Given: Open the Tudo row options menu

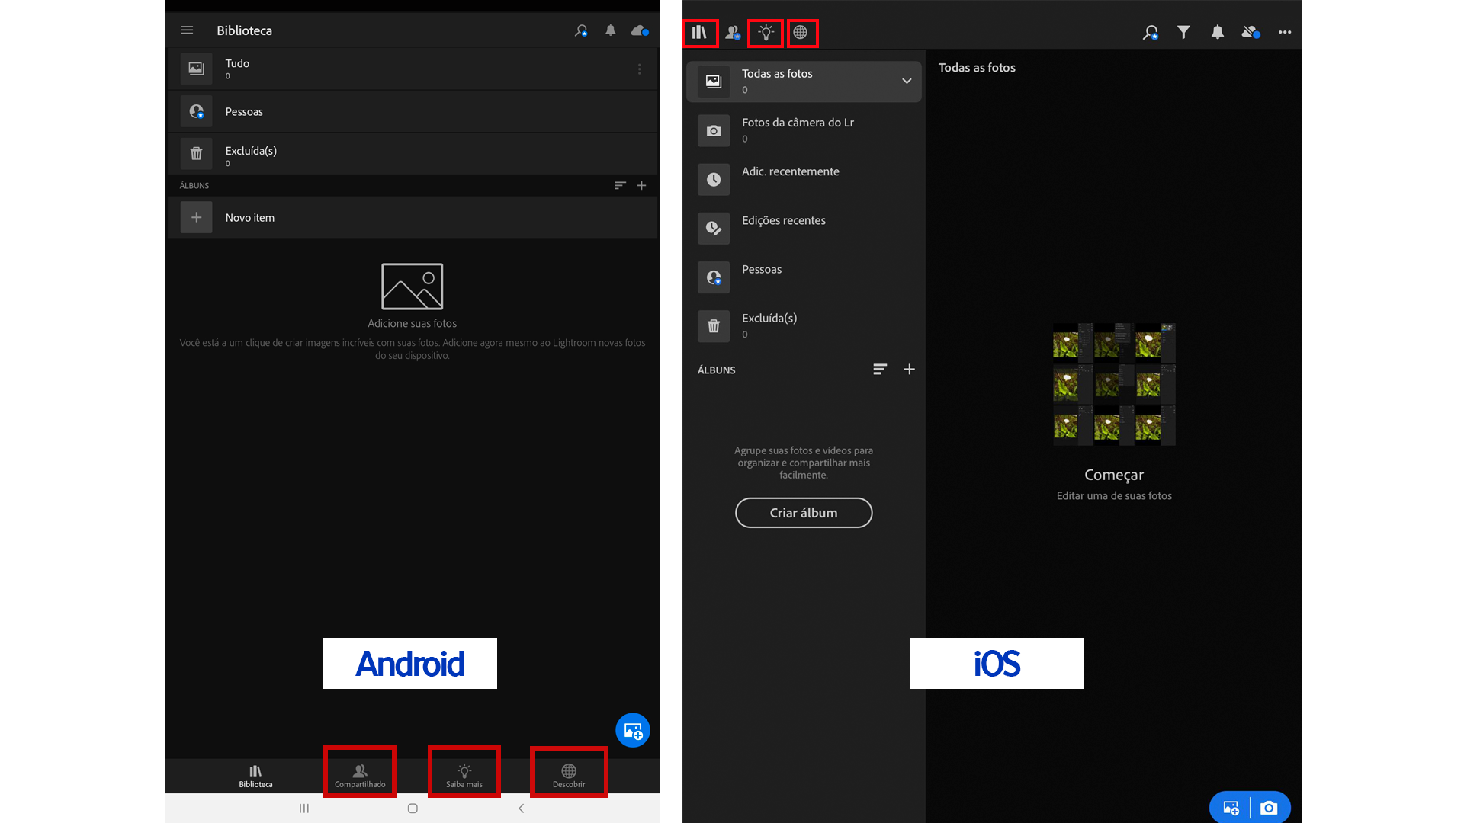Looking at the screenshot, I should coord(640,69).
